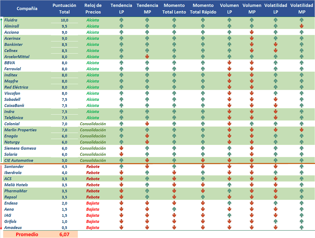Image resolution: width=315 pixels, height=238 pixels.
Task: Select IAG's Volumen LP up arrow
Action: point(229,215)
